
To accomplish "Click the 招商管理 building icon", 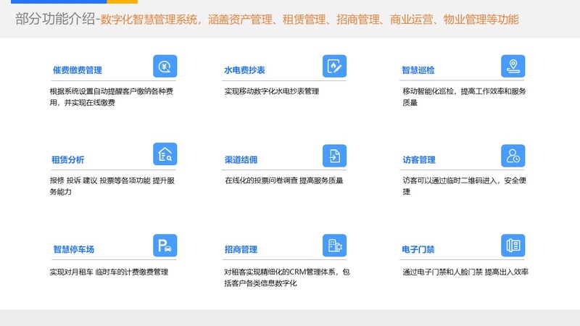I will click(334, 246).
